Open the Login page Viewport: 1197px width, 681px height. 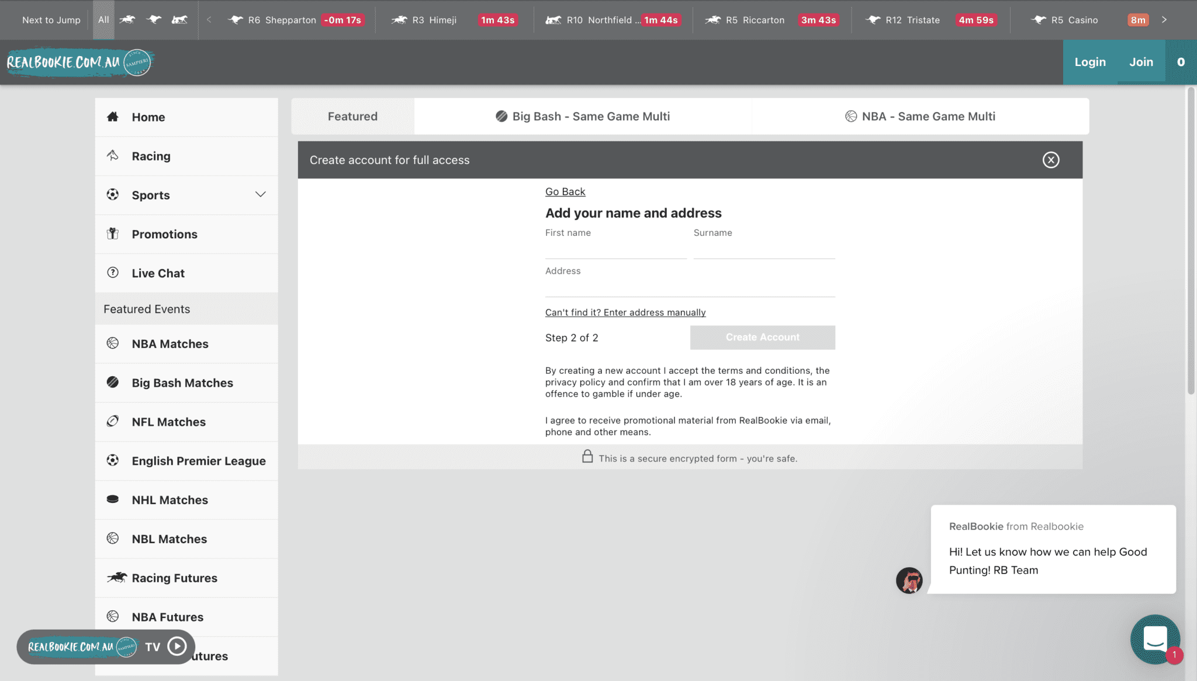click(x=1090, y=62)
